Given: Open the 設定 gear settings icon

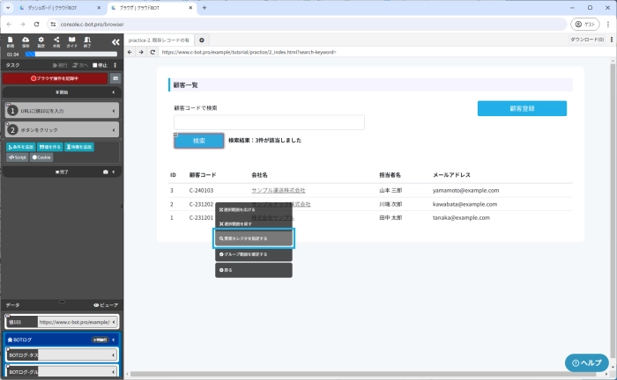Looking at the screenshot, I should (41, 41).
